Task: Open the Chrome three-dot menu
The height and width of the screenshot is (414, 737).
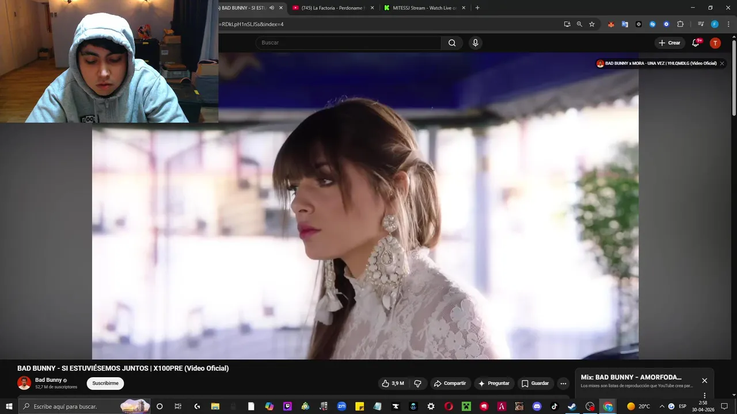Action: (x=728, y=24)
